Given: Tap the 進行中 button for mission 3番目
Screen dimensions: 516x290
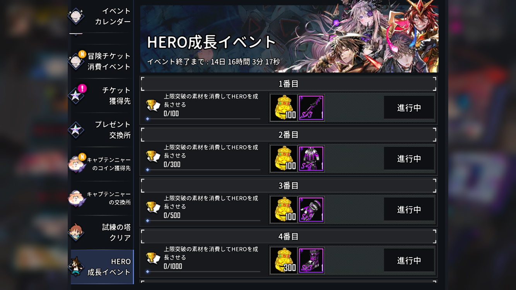Looking at the screenshot, I should point(409,210).
